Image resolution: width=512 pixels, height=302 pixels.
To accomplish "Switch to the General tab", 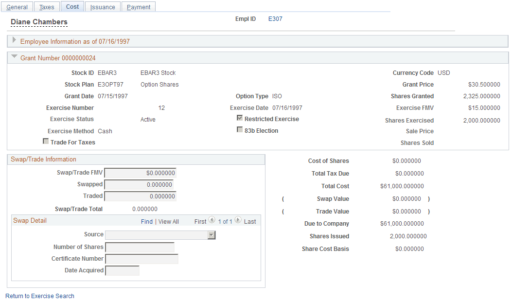I will 17,6.
